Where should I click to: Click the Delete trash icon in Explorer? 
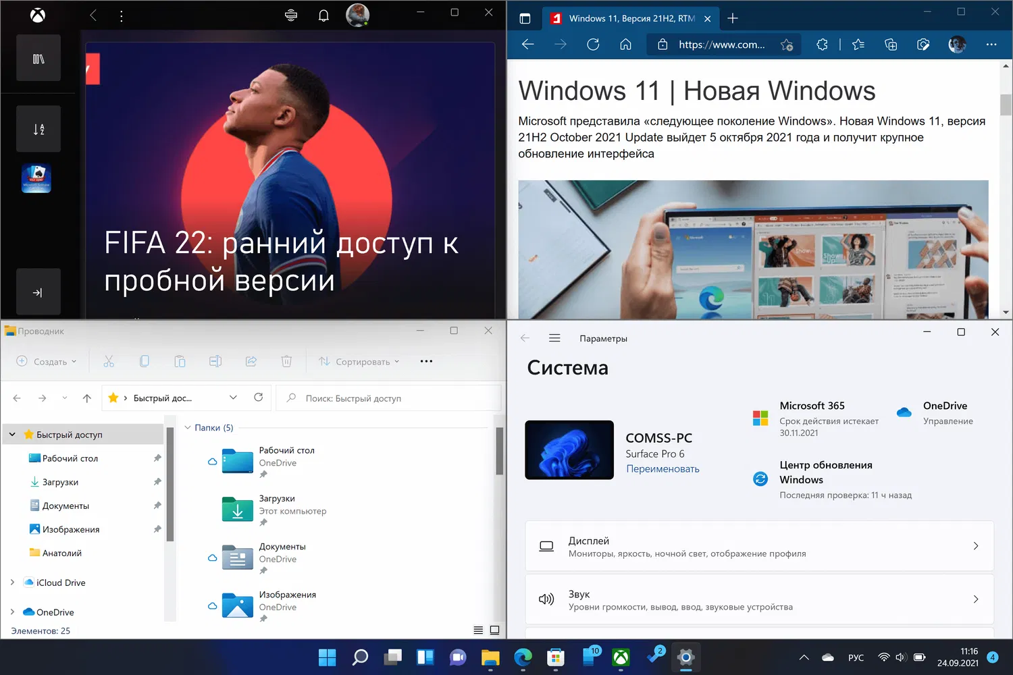[286, 362]
